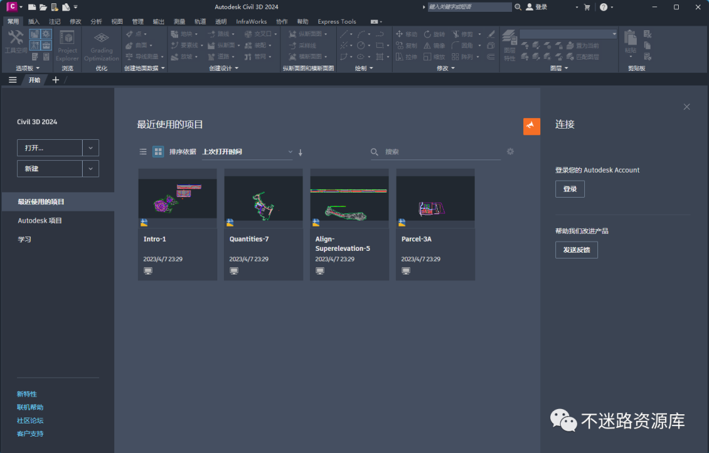Click the Mirror (镜像) tool
Image resolution: width=709 pixels, height=453 pixels.
tap(434, 45)
